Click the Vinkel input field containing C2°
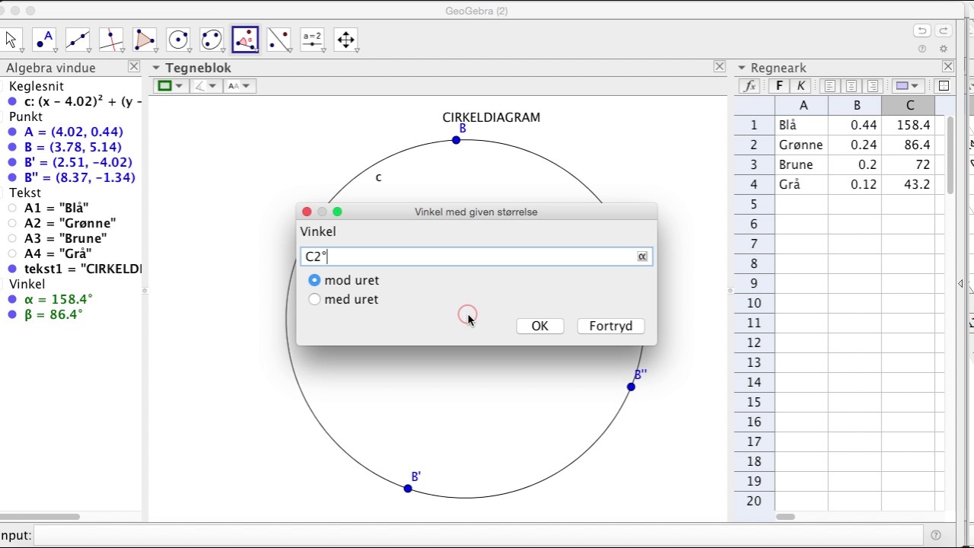974x548 pixels. coord(476,256)
